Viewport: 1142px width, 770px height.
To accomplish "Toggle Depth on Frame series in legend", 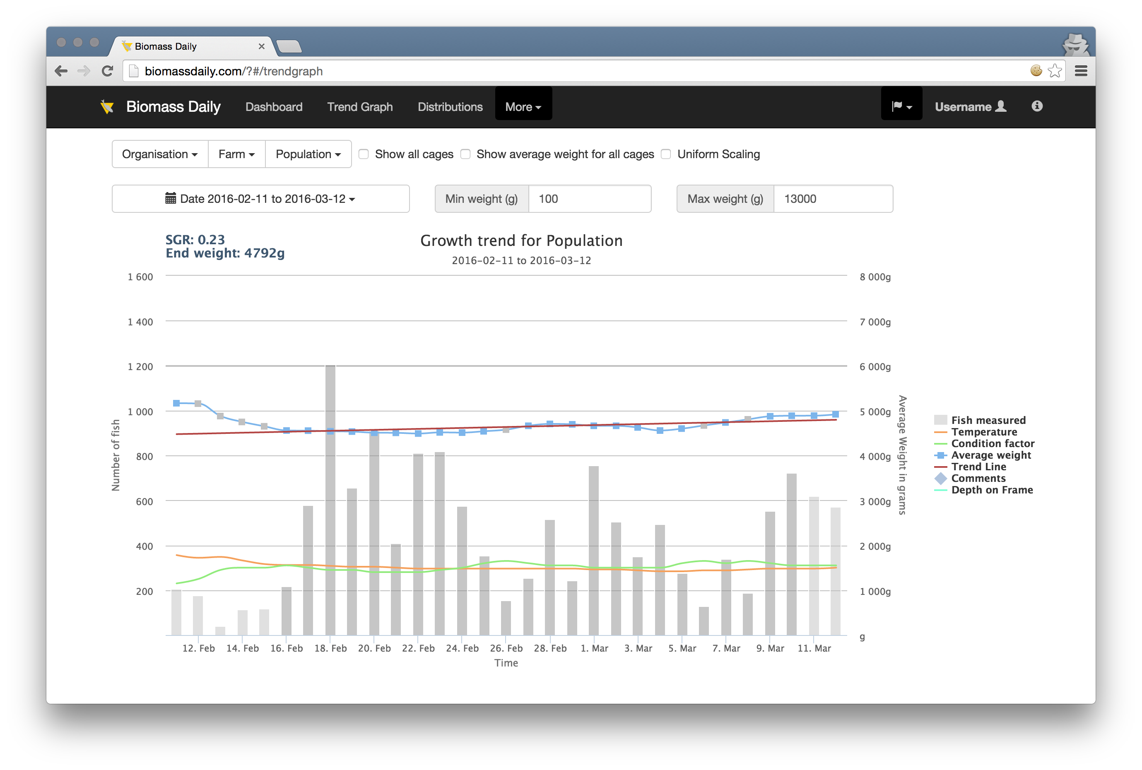I will pyautogui.click(x=983, y=490).
